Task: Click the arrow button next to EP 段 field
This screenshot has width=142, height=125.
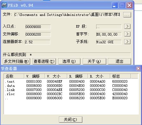Action: (127, 26)
